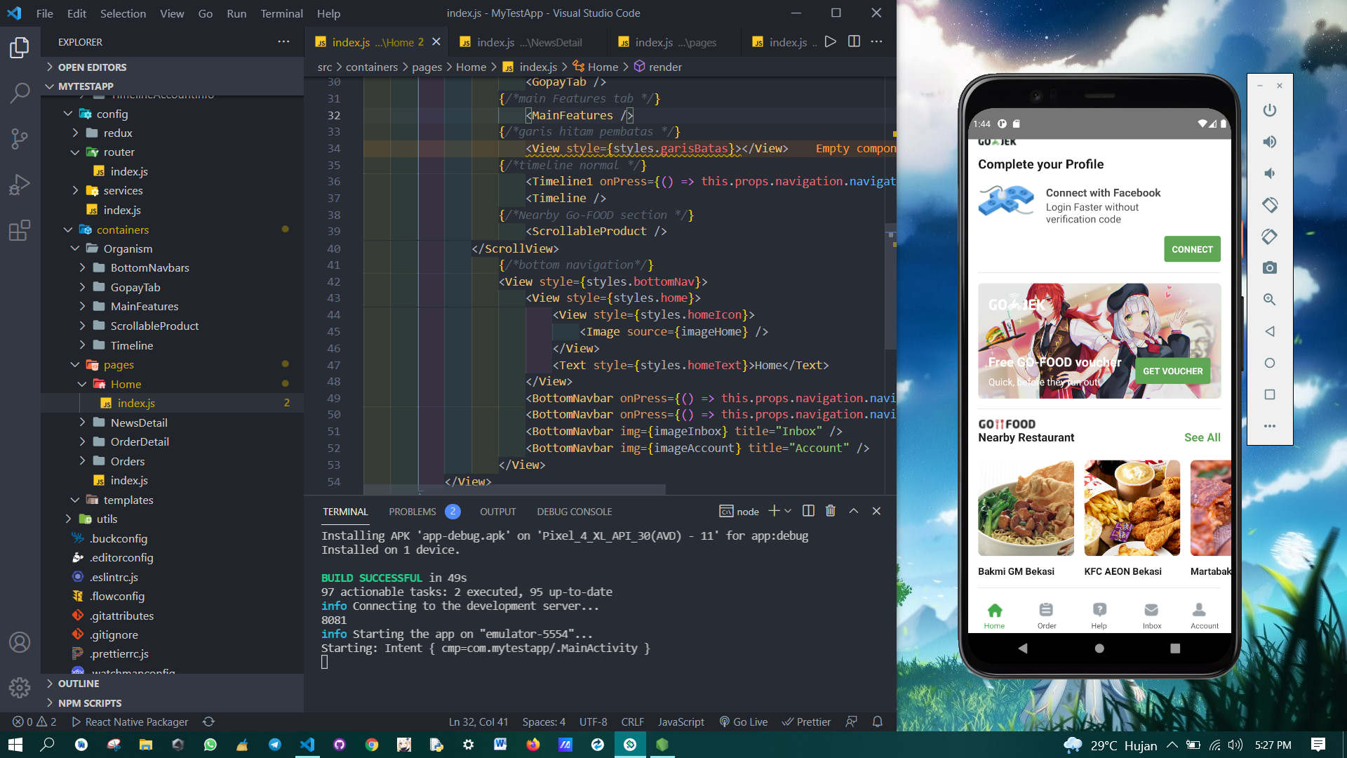Select the Search icon in the activity bar
Screen dimensions: 1347x758
(19, 92)
